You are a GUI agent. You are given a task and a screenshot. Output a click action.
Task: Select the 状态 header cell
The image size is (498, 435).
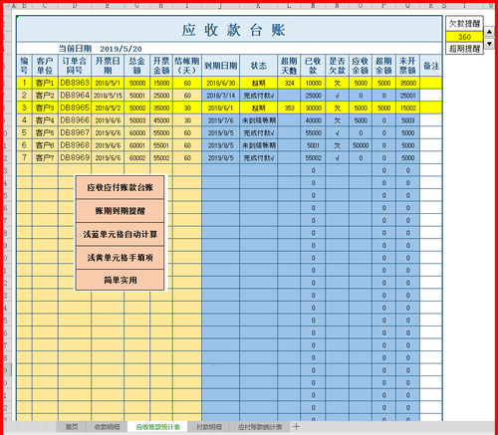pyautogui.click(x=258, y=66)
